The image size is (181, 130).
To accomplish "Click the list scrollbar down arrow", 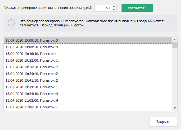I will point(175,108).
